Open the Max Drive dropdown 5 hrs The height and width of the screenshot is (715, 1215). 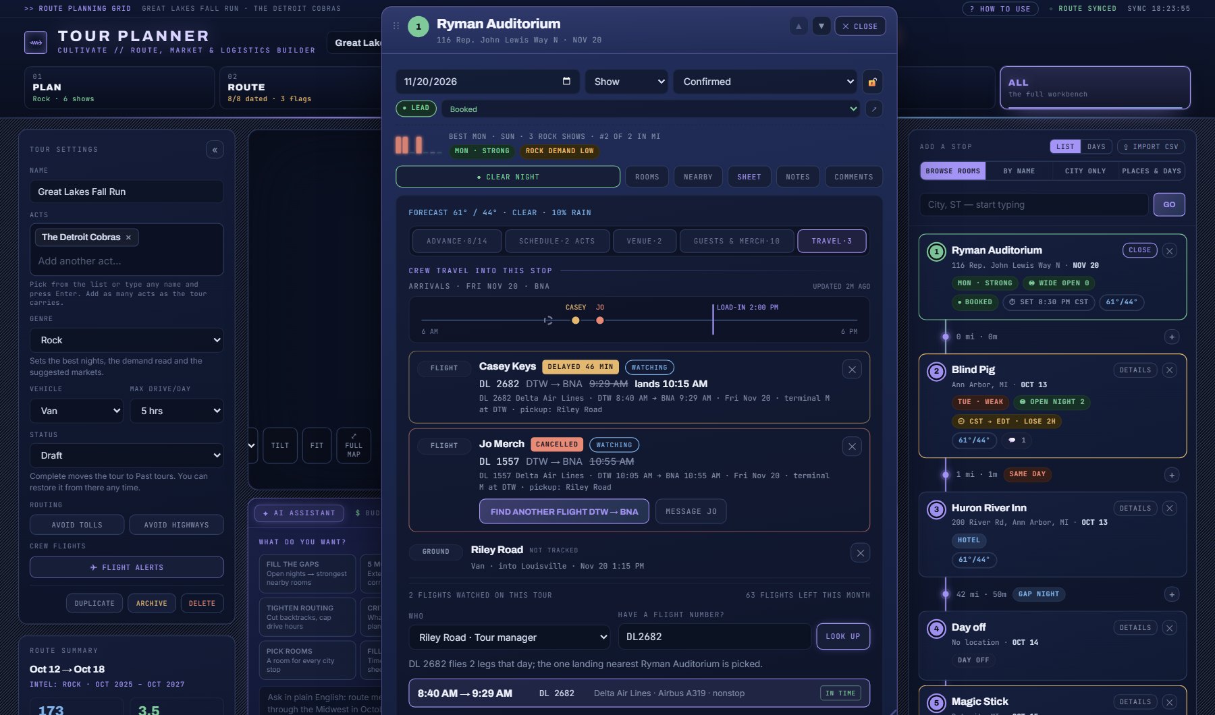(177, 411)
